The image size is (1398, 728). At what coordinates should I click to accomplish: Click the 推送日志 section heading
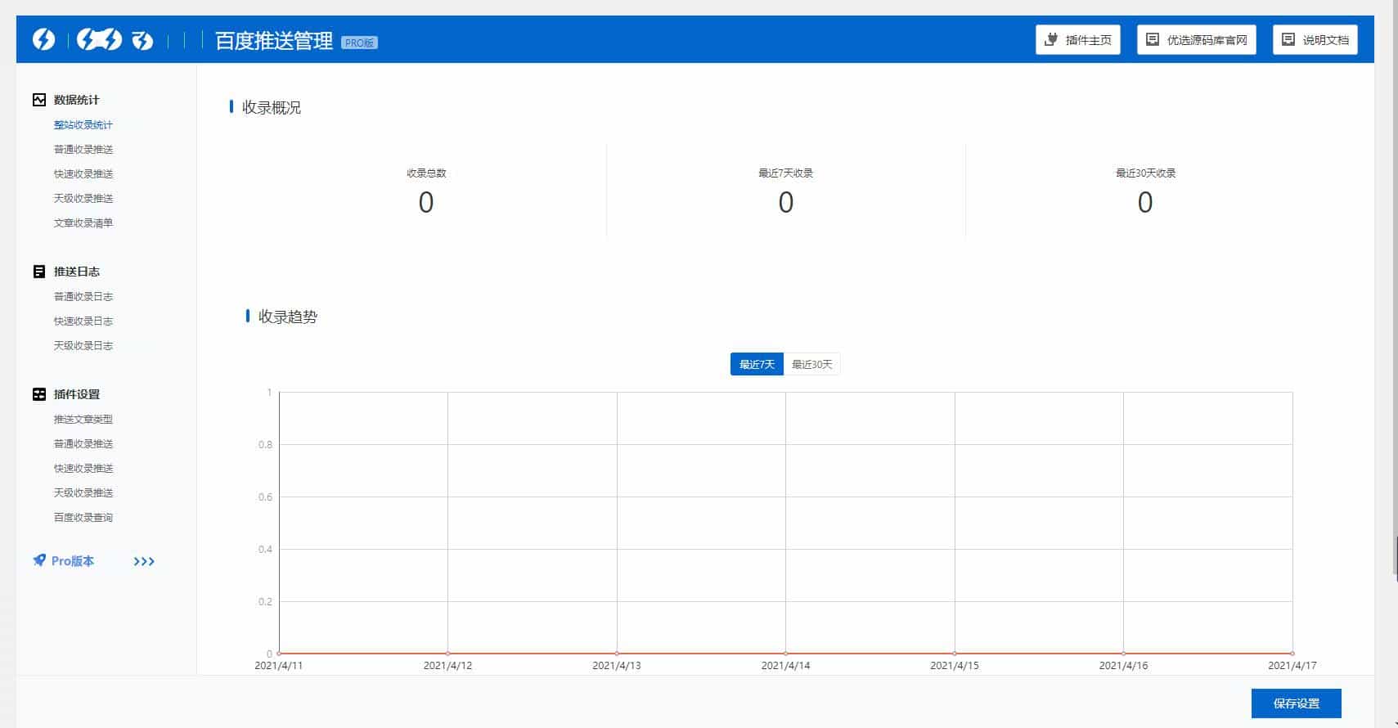coord(77,272)
